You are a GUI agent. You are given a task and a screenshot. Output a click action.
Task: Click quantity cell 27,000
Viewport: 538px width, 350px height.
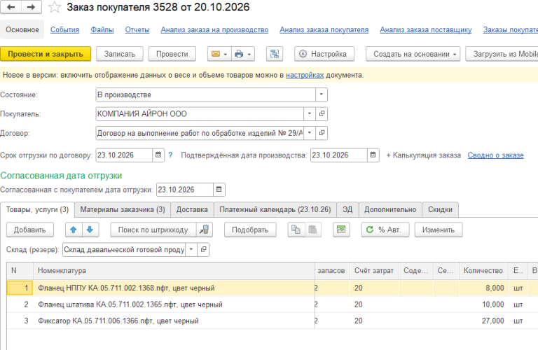click(484, 321)
